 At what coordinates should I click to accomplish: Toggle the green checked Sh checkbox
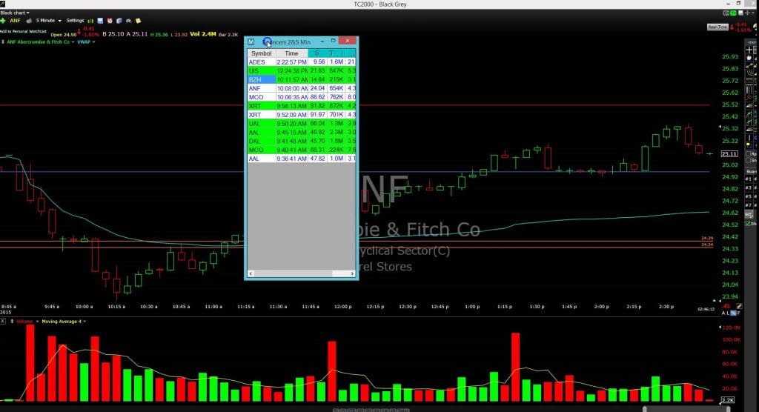click(748, 224)
